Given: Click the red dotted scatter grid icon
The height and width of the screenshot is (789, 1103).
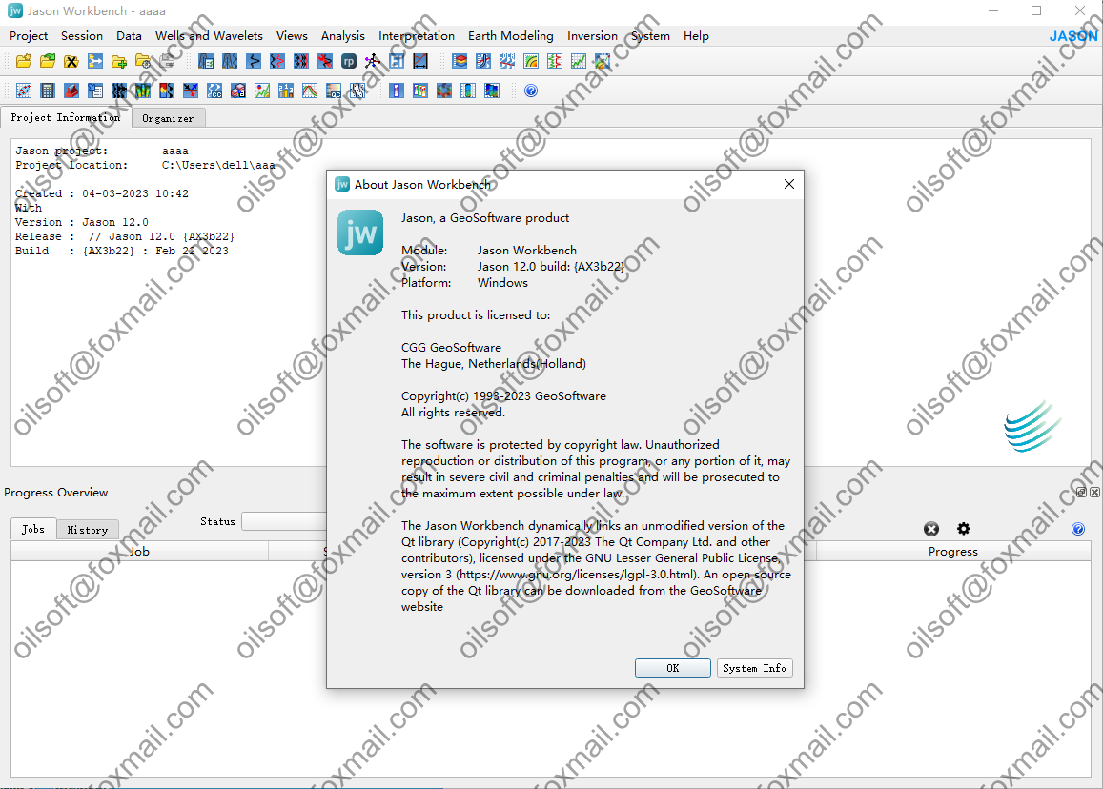Looking at the screenshot, I should 24,91.
